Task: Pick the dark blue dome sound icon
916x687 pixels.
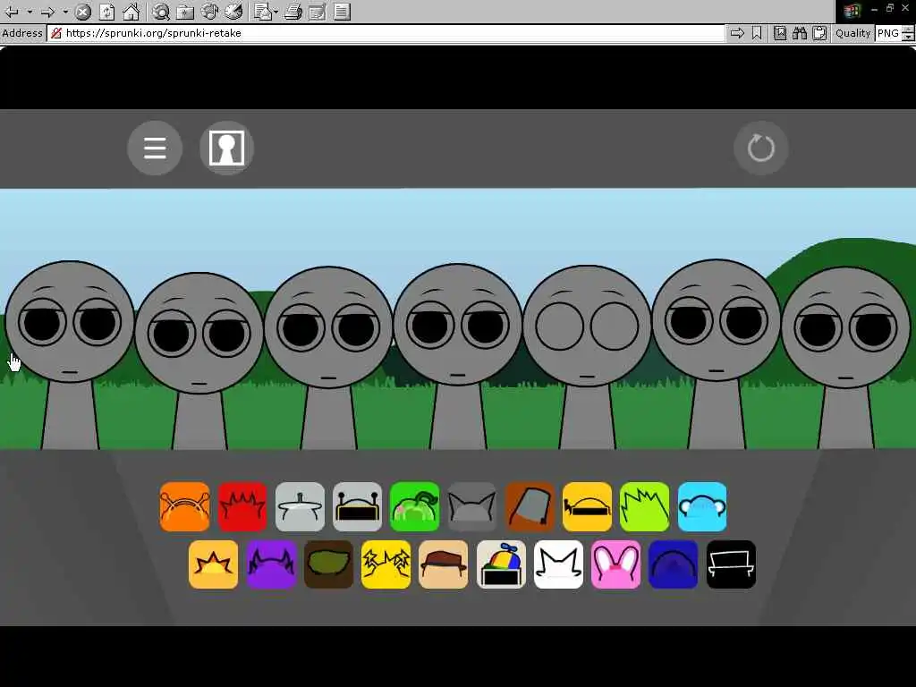Action: 673,564
